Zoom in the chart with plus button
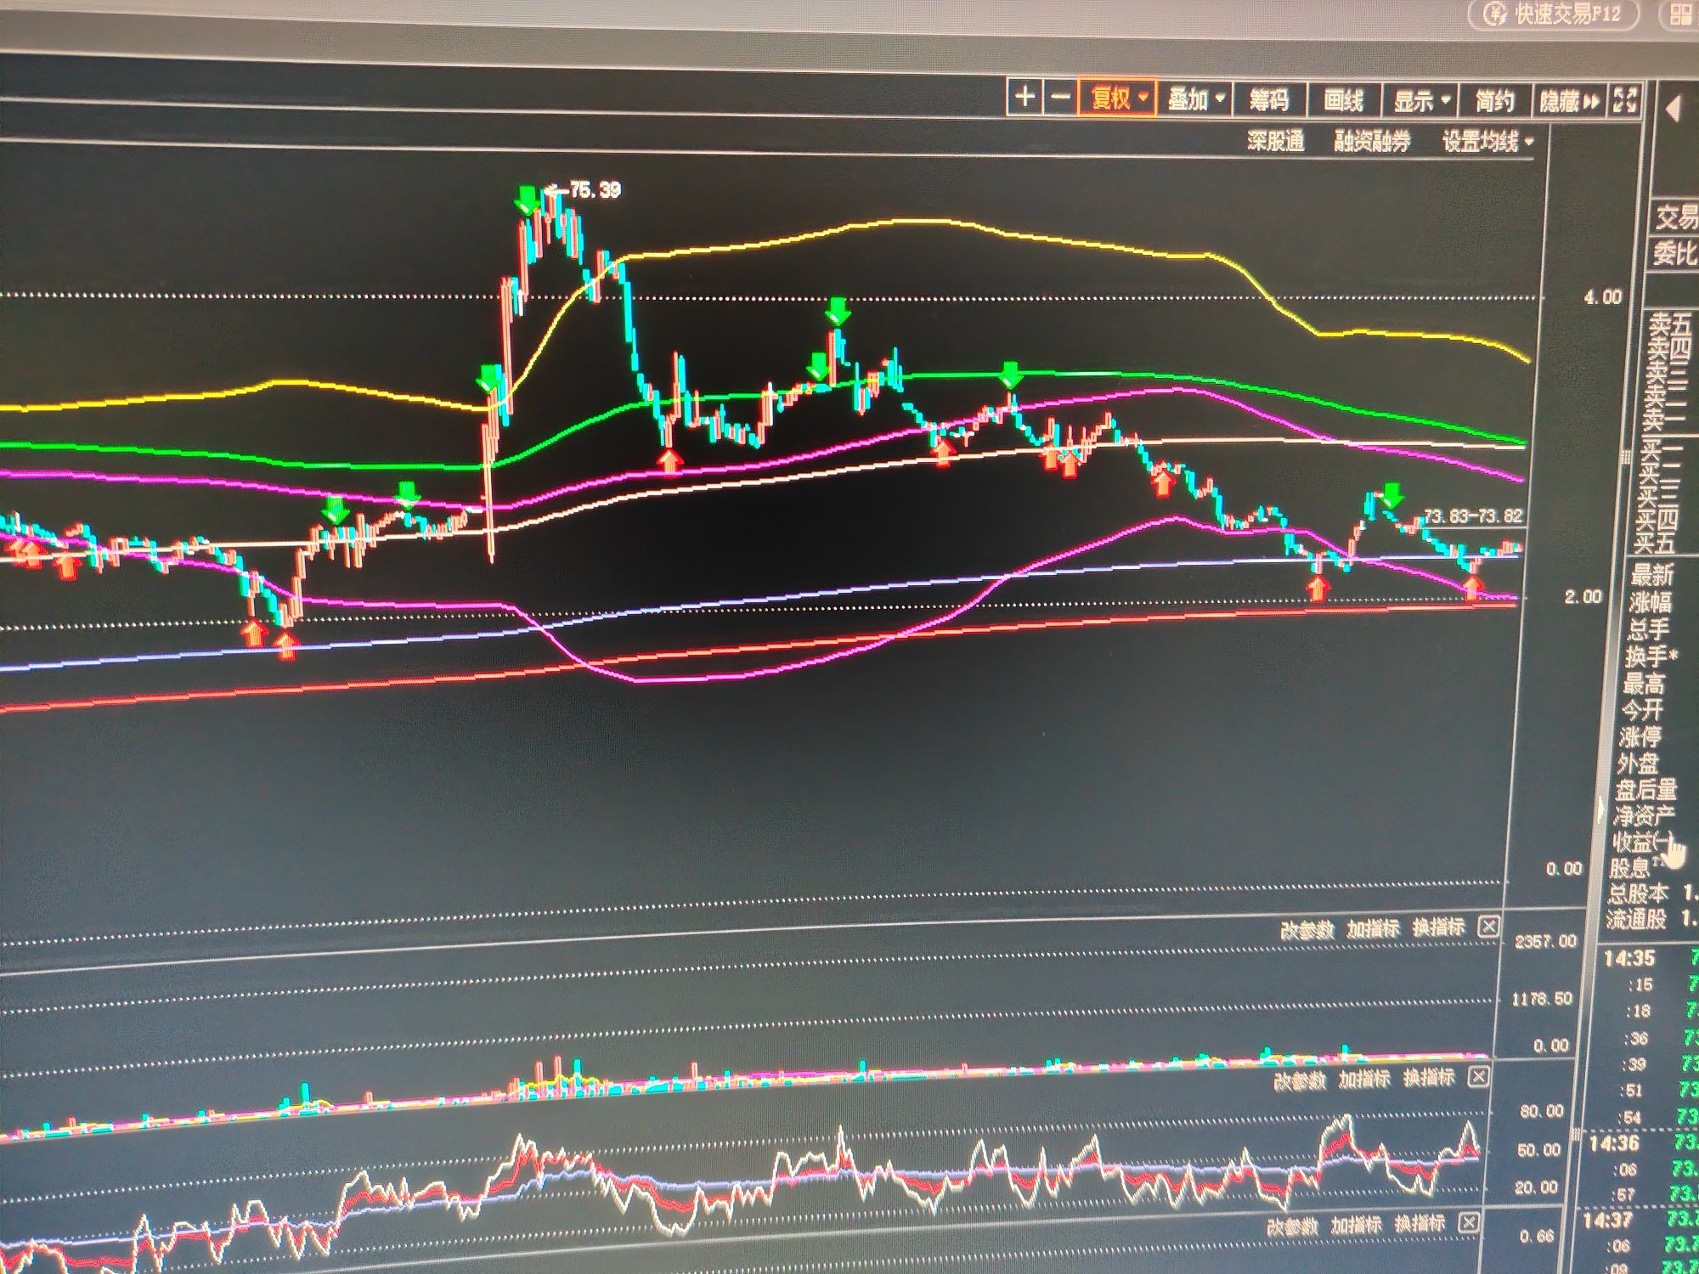1699x1274 pixels. click(1025, 97)
